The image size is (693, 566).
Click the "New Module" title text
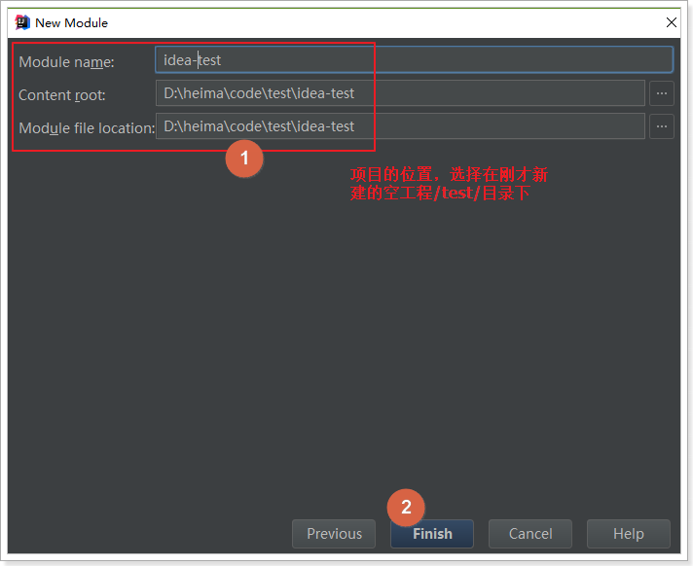pos(72,23)
